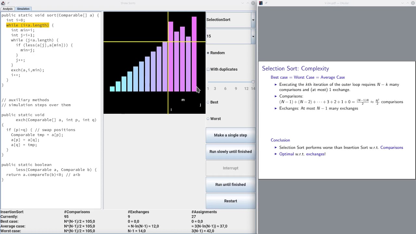Click the sorting bars visualization canvas
Screen dimensions: 416x234
[x=154, y=63]
